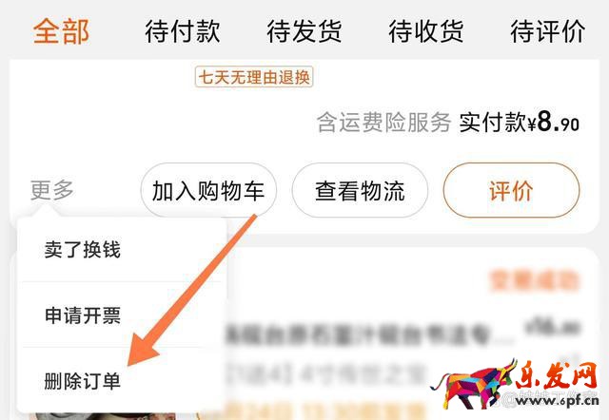Choose 卖了换钱 from the popup menu

pyautogui.click(x=83, y=249)
